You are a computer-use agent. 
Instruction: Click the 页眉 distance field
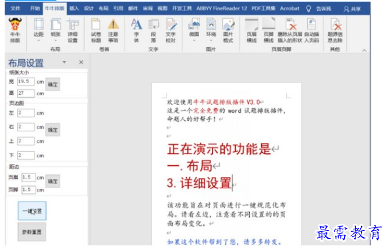29,177
